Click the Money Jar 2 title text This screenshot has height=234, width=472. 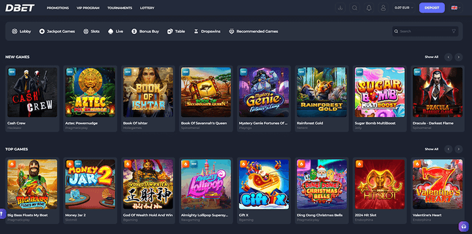76,215
